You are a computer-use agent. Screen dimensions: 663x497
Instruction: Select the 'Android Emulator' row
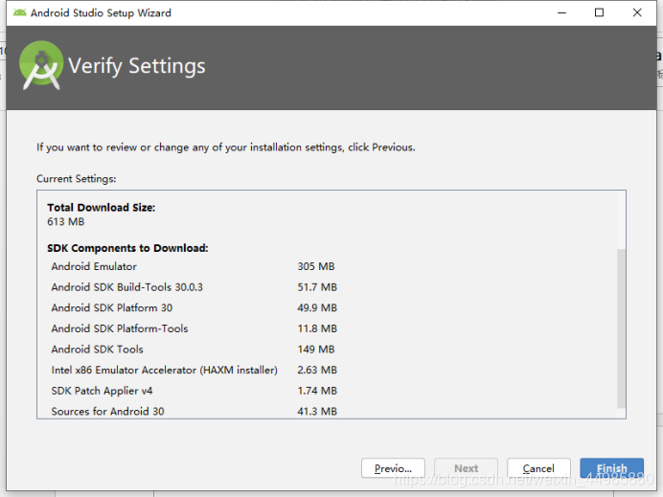point(94,266)
